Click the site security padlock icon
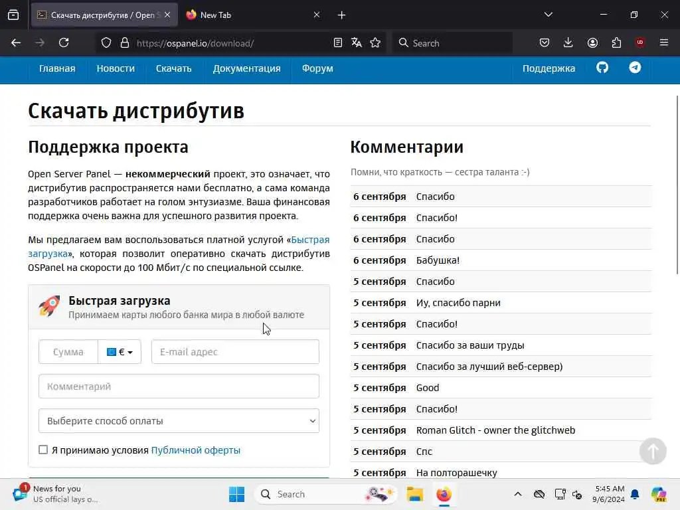Image resolution: width=680 pixels, height=510 pixels. (125, 43)
